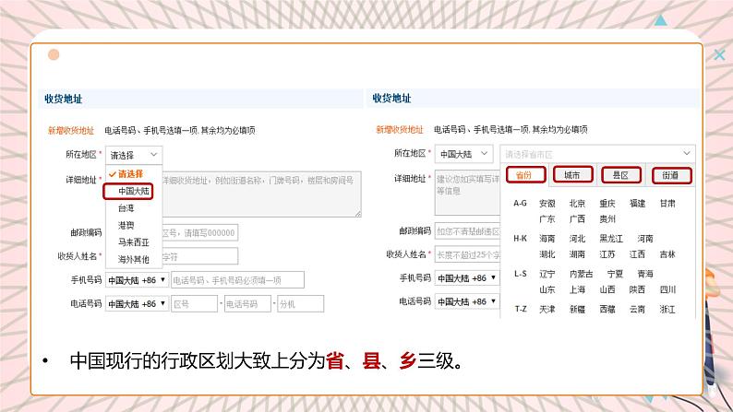Image resolution: width=733 pixels, height=412 pixels.
Task: Select 马来西亚 from the region list
Action: coord(133,242)
